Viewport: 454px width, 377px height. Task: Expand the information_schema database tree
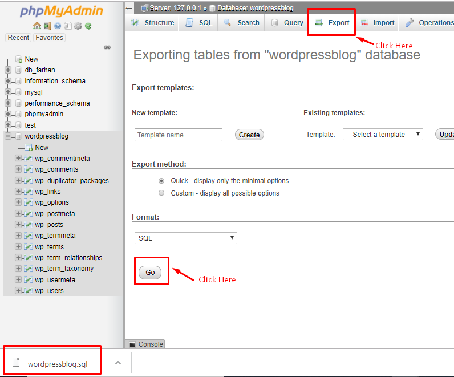(8, 81)
